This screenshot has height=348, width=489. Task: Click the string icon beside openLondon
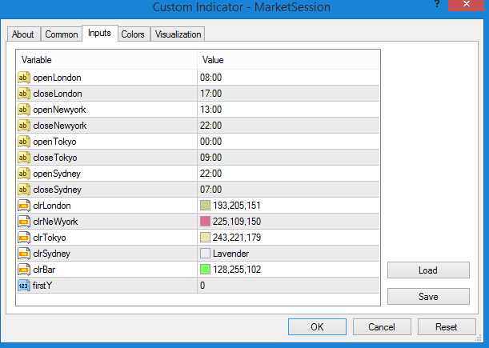(24, 78)
